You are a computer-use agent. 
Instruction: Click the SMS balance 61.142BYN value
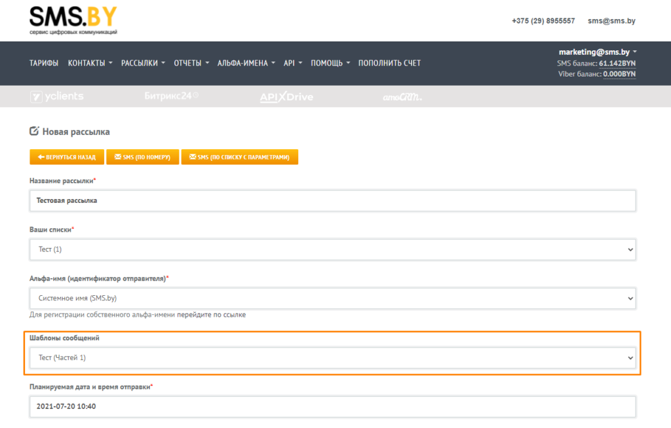click(617, 63)
